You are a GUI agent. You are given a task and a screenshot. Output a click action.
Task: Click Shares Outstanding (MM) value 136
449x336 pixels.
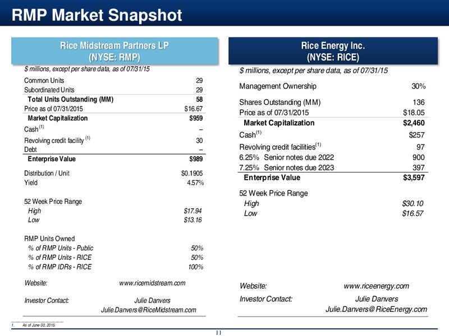pyautogui.click(x=419, y=102)
